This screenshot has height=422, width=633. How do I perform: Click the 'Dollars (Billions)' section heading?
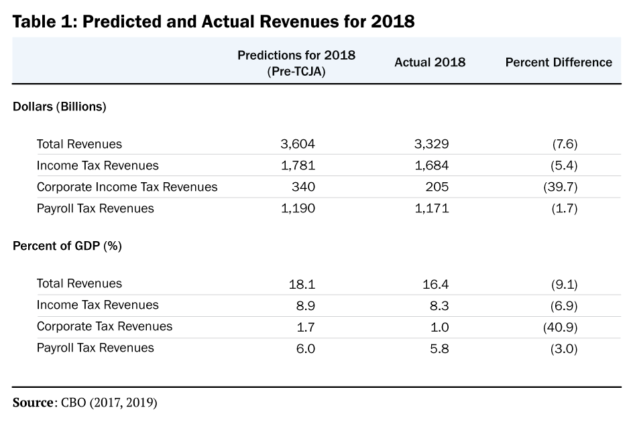tap(60, 107)
